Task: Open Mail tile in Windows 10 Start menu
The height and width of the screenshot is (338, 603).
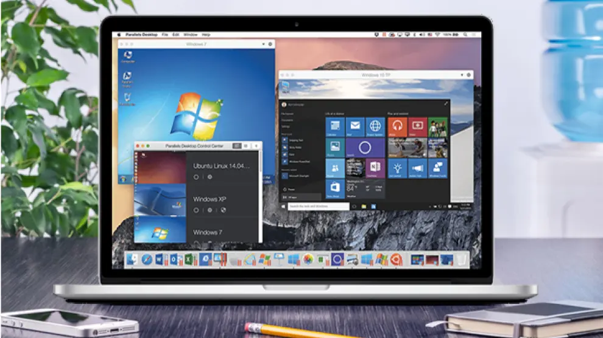Action: click(355, 127)
